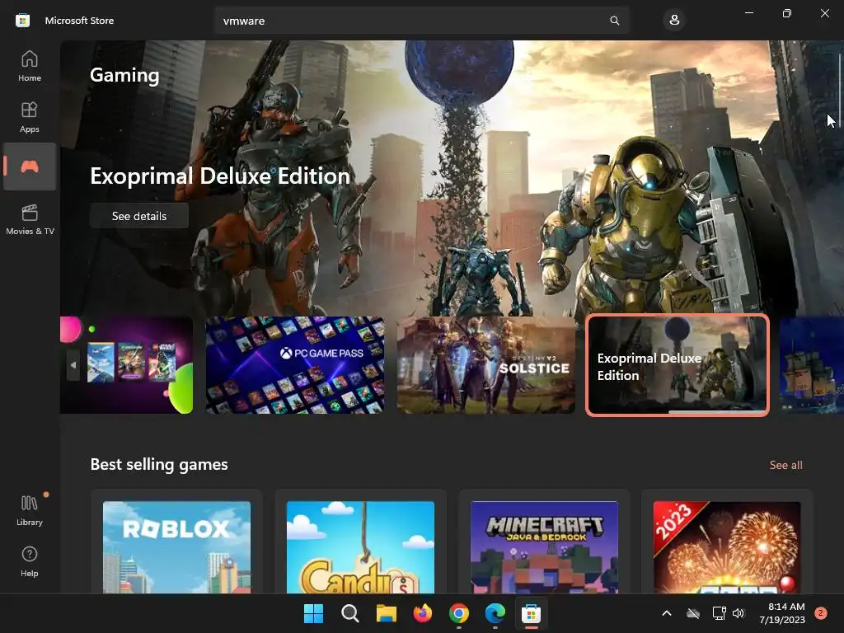The image size is (844, 633).
Task: Open the volume speaker tray icon
Action: [738, 613]
